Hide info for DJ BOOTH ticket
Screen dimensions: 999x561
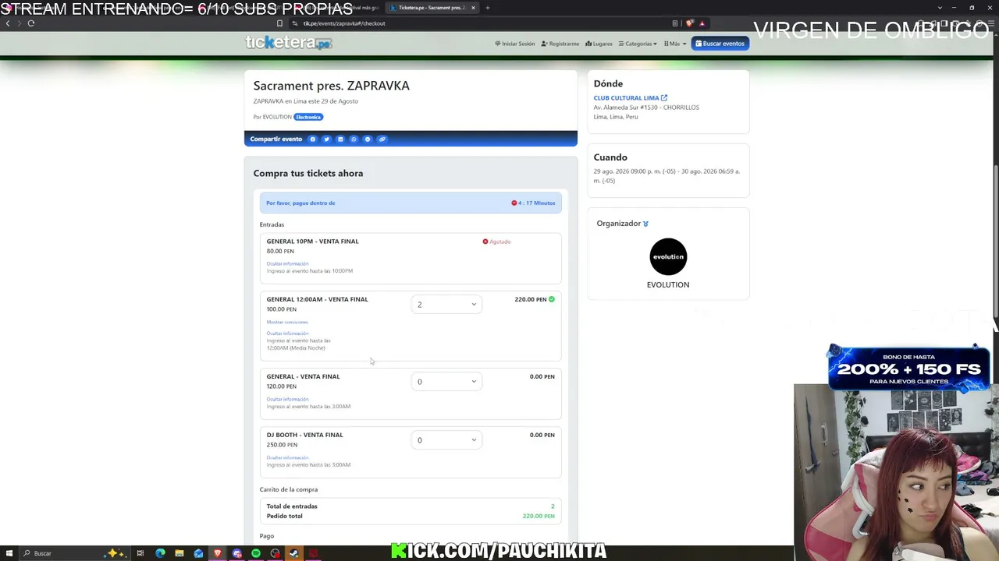[287, 457]
